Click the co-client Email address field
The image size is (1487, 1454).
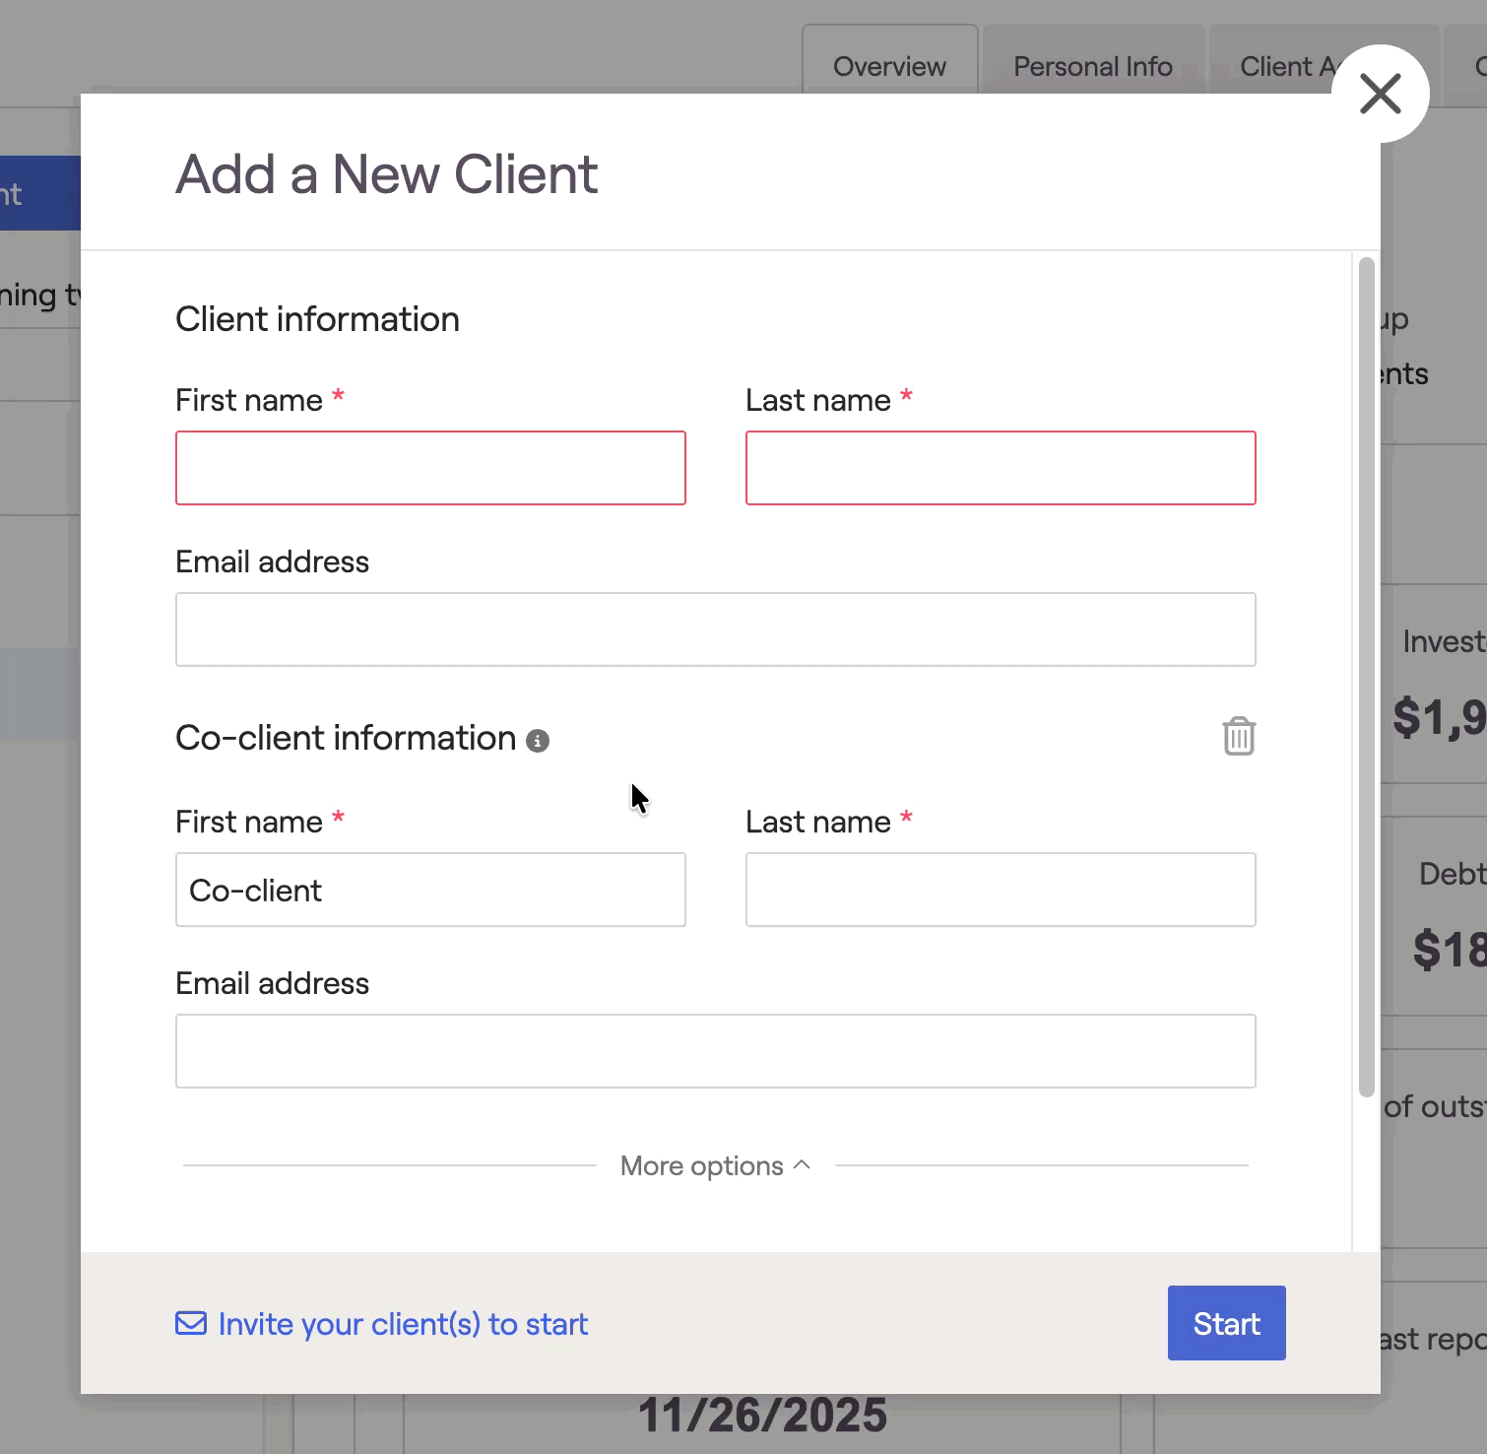tap(715, 1051)
